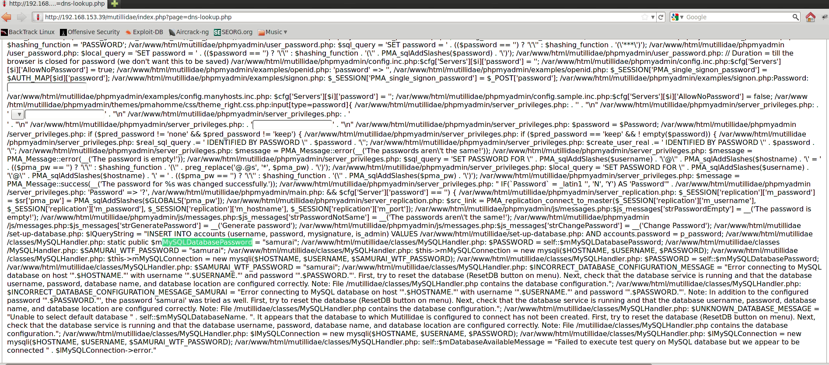Open the BackTrack Linux bookmark
829x365 pixels.
(28, 32)
